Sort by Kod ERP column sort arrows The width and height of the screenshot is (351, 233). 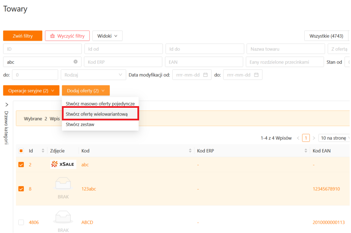pos(306,151)
